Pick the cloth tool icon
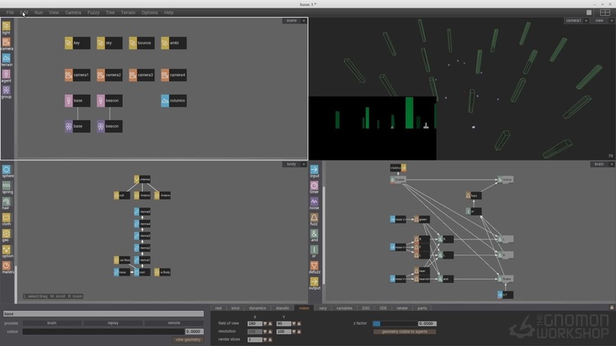616x346 pixels. click(7, 218)
